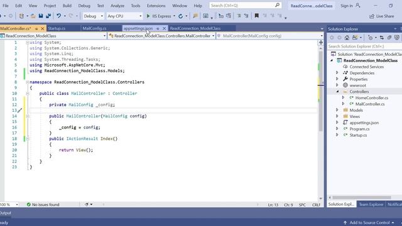The width and height of the screenshot is (402, 226).
Task: Click the Sign in link
Action: [346, 6]
